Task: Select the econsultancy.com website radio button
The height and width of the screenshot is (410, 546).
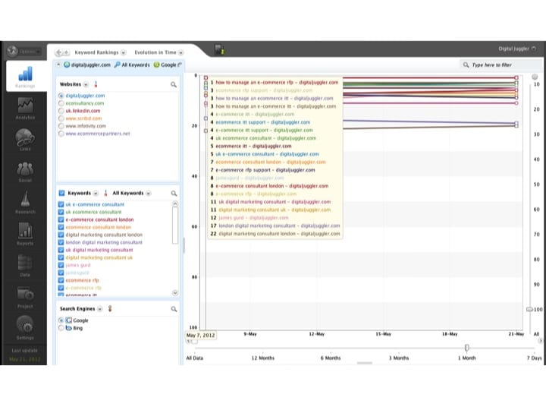Action: point(61,103)
